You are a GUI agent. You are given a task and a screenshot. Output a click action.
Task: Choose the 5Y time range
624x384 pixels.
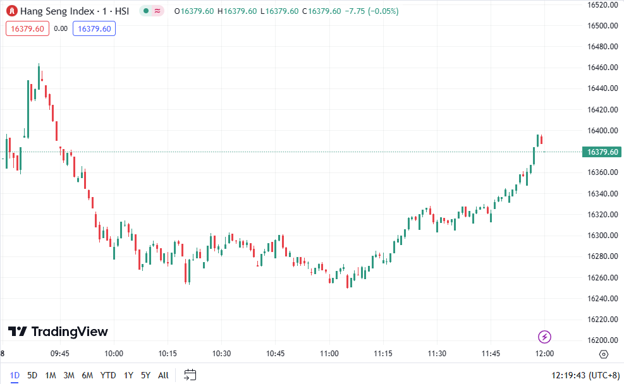pos(145,375)
